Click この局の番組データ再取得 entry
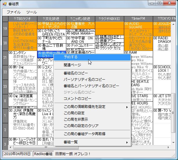 (x=92, y=134)
